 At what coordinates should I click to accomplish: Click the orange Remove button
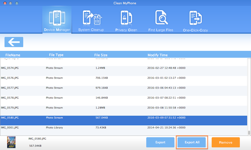pyautogui.click(x=226, y=142)
